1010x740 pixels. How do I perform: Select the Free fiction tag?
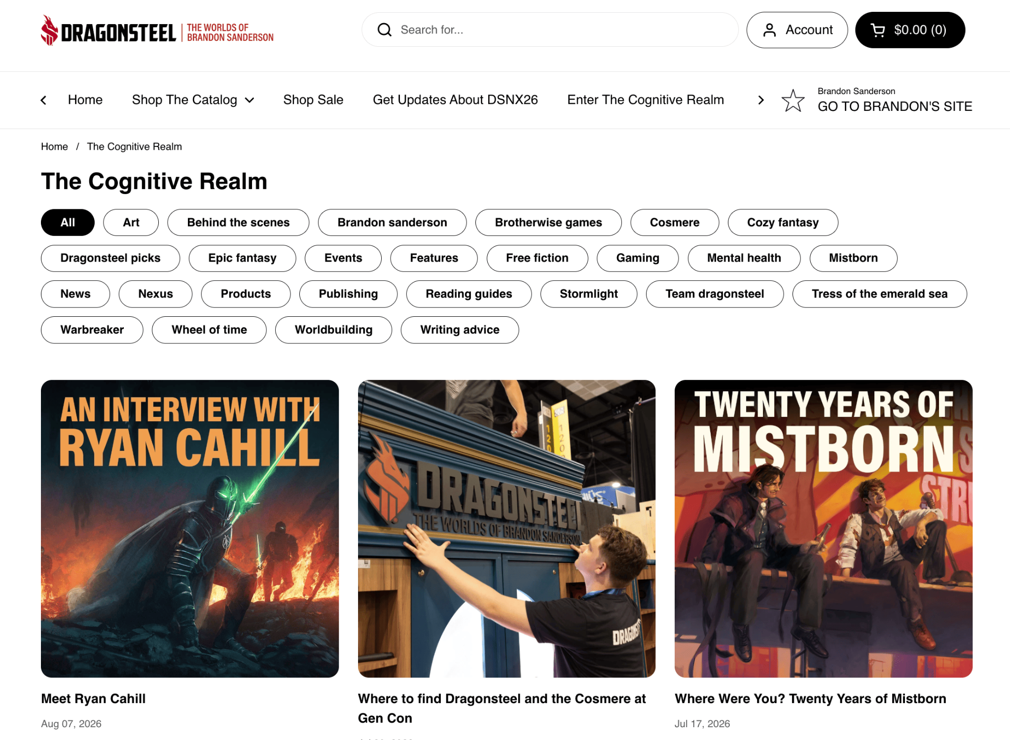point(537,258)
